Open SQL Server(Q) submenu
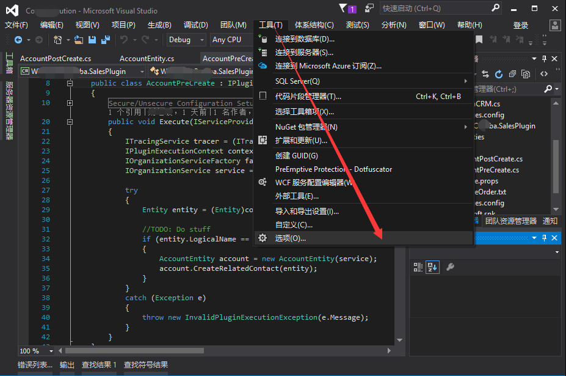The width and height of the screenshot is (566, 376). [x=363, y=81]
